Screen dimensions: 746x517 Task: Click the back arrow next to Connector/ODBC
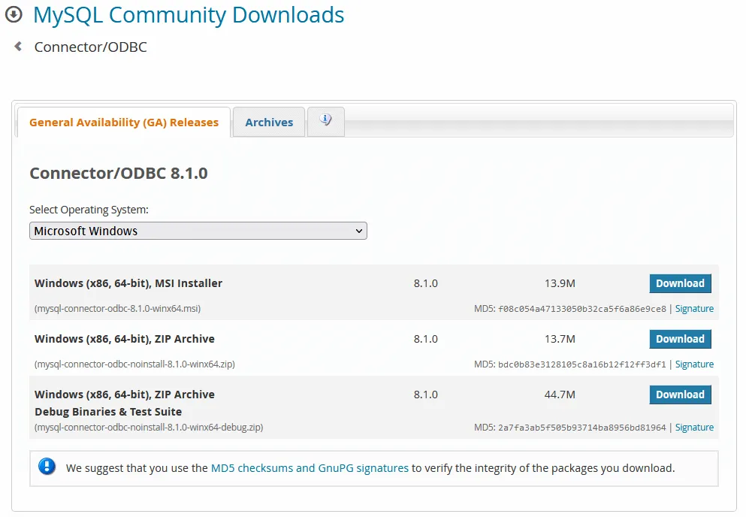coord(18,47)
